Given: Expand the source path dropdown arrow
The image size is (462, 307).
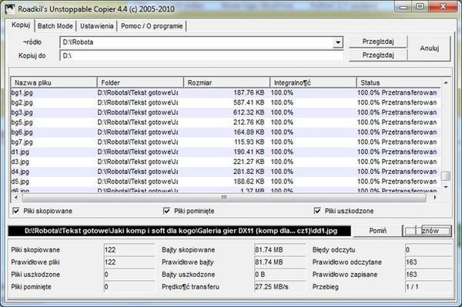Looking at the screenshot, I should [x=338, y=42].
